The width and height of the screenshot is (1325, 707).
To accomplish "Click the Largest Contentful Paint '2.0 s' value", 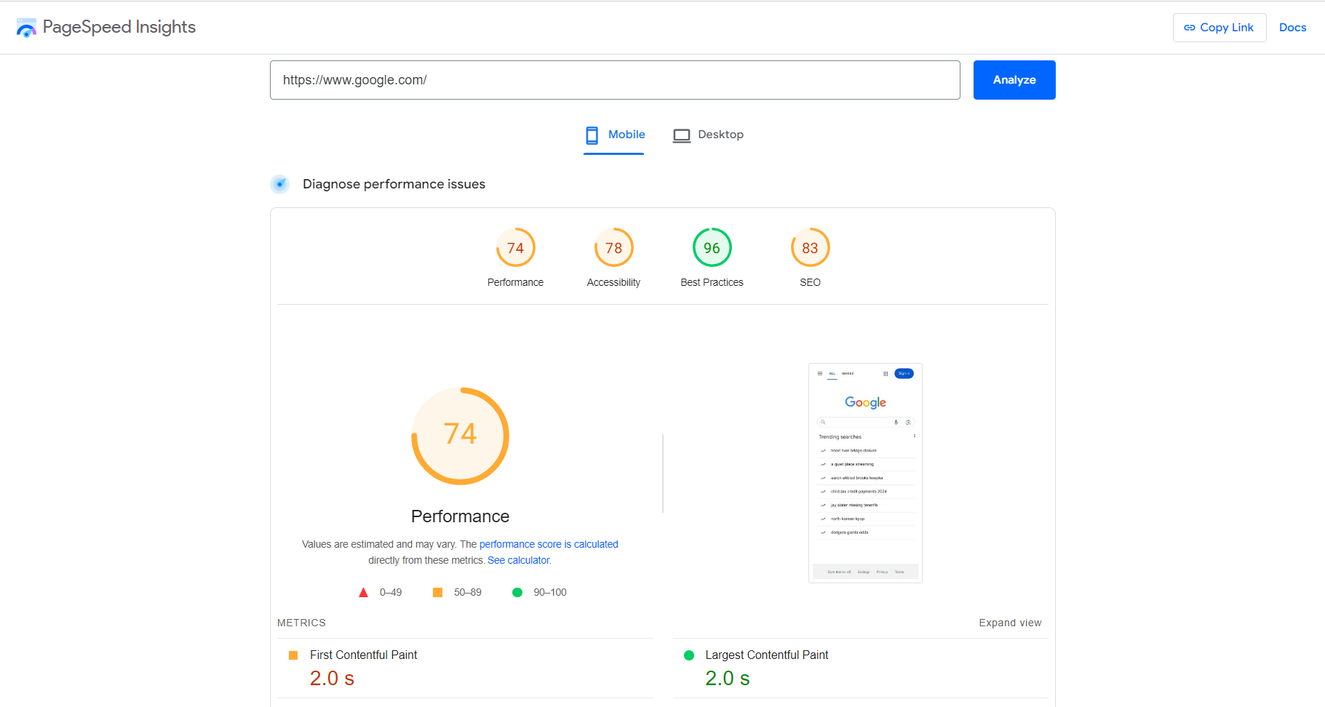I will click(728, 678).
